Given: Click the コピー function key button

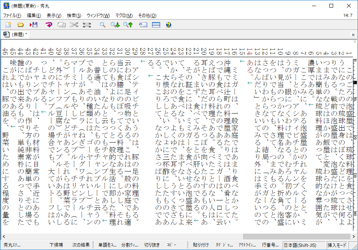Looking at the screenshot, I should point(172,245).
